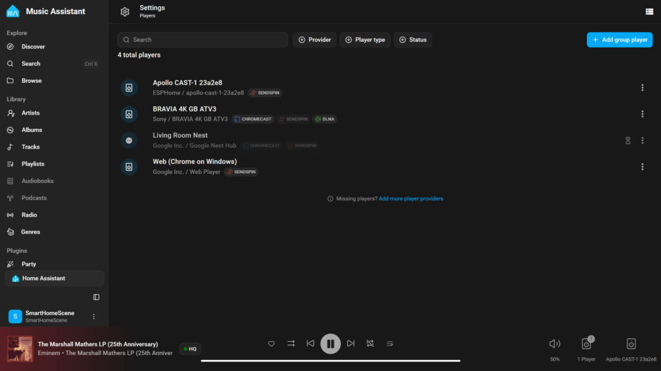Pause the current playback
Screen dimensions: 661x371
coord(330,344)
